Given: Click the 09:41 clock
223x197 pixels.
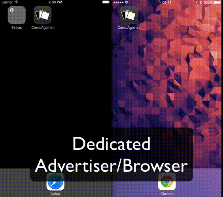Looking at the screenshot, I should [167, 2].
